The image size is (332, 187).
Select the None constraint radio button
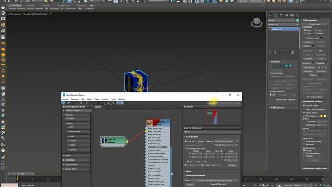click(305, 30)
